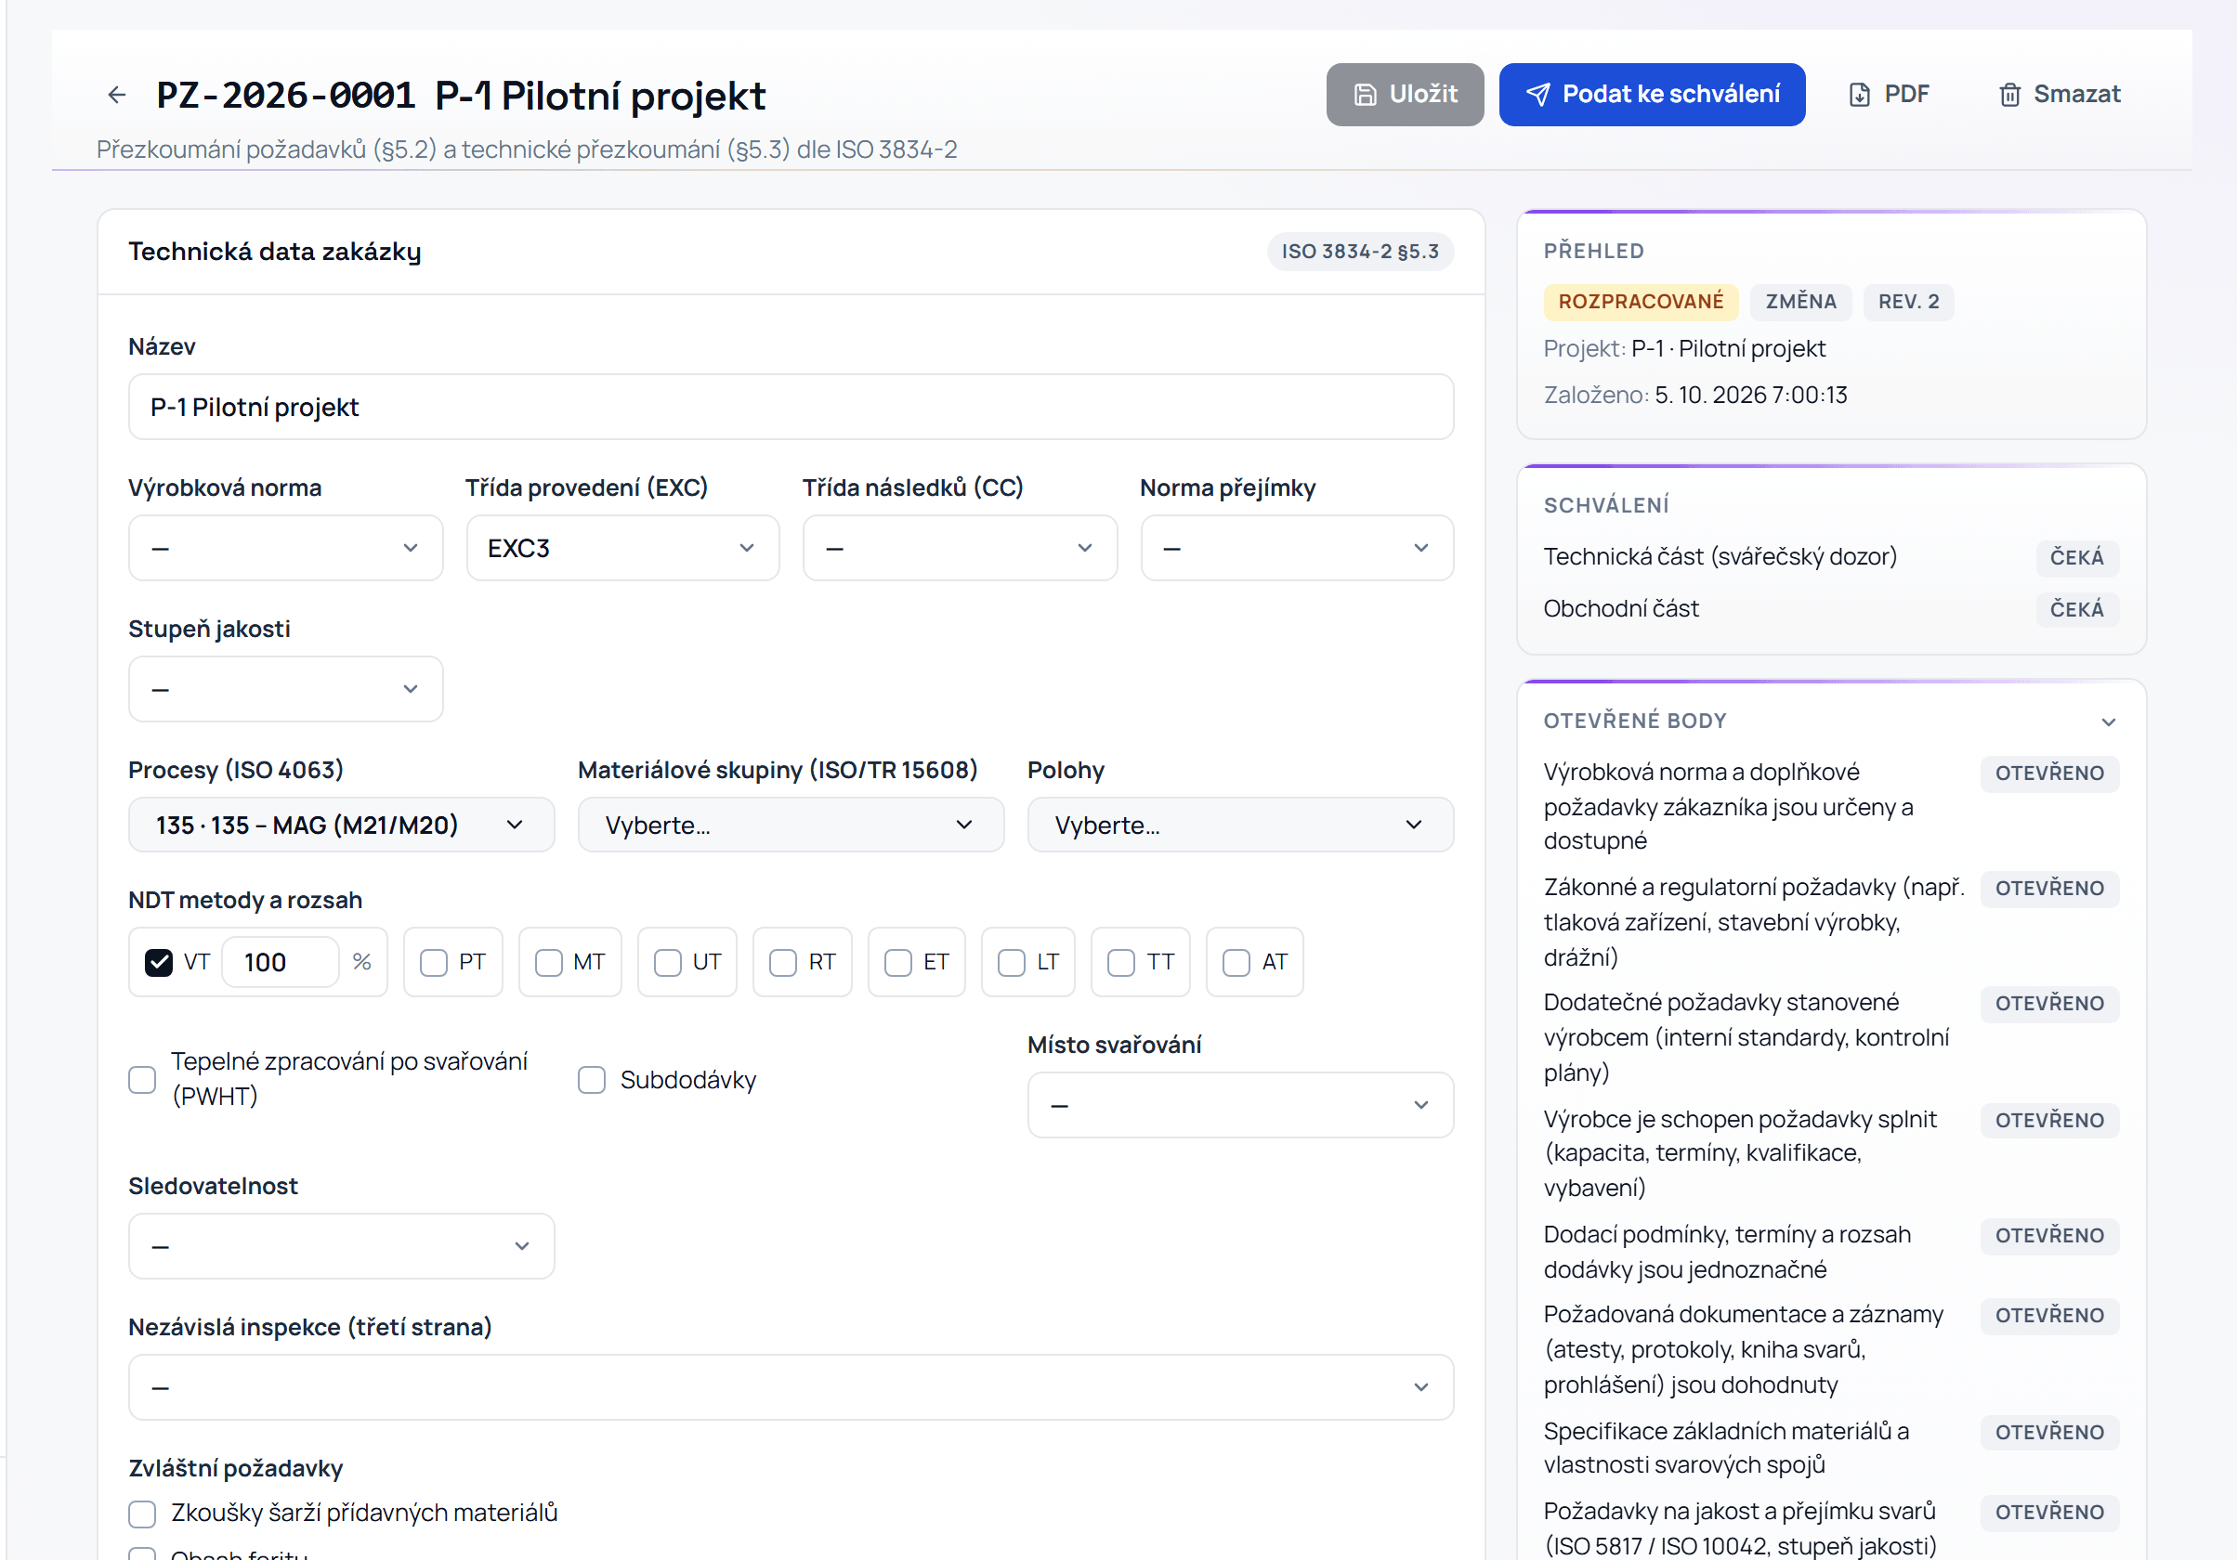Open the Polohy dropdown

click(1239, 825)
